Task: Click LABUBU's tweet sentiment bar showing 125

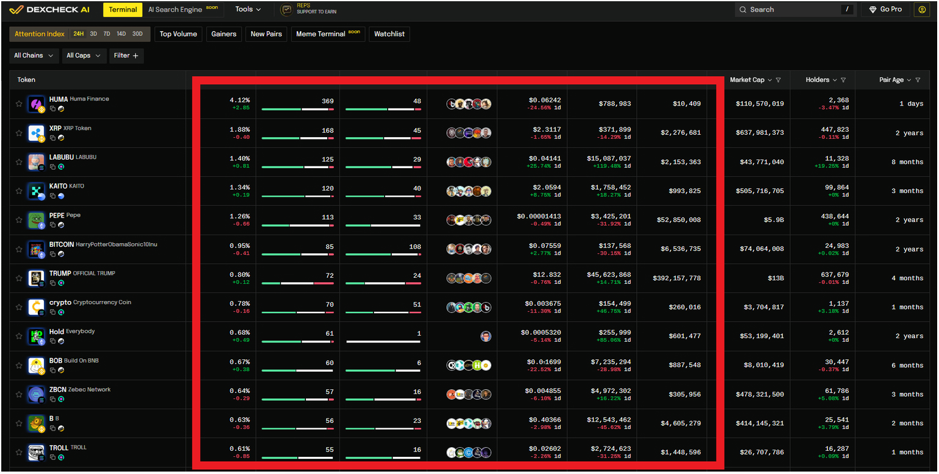Action: pos(297,167)
